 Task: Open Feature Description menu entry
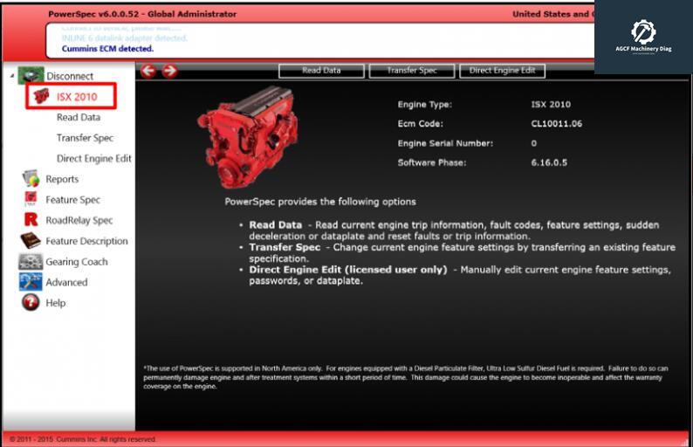tap(86, 241)
